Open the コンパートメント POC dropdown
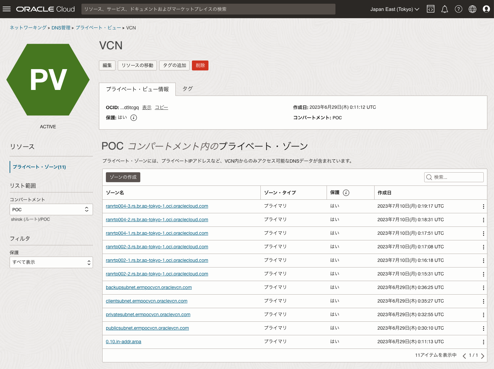This screenshot has width=494, height=369. pyautogui.click(x=51, y=210)
